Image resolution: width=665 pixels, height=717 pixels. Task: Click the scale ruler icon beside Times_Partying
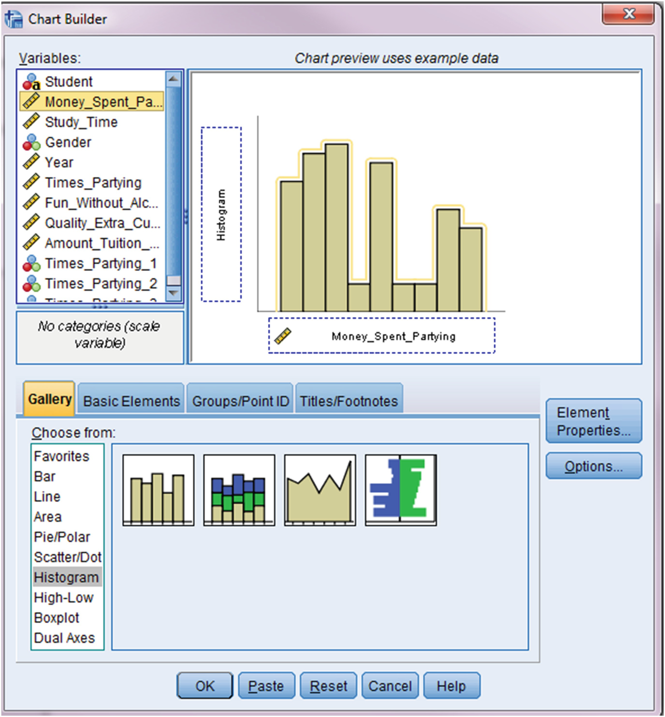pos(31,183)
